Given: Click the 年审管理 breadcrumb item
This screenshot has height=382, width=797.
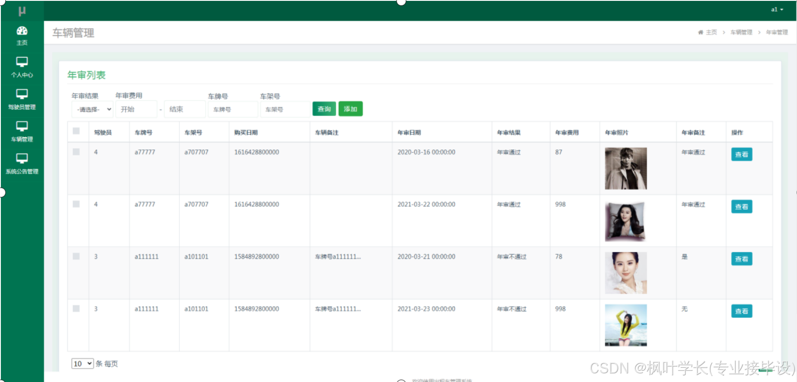Looking at the screenshot, I should [x=777, y=32].
